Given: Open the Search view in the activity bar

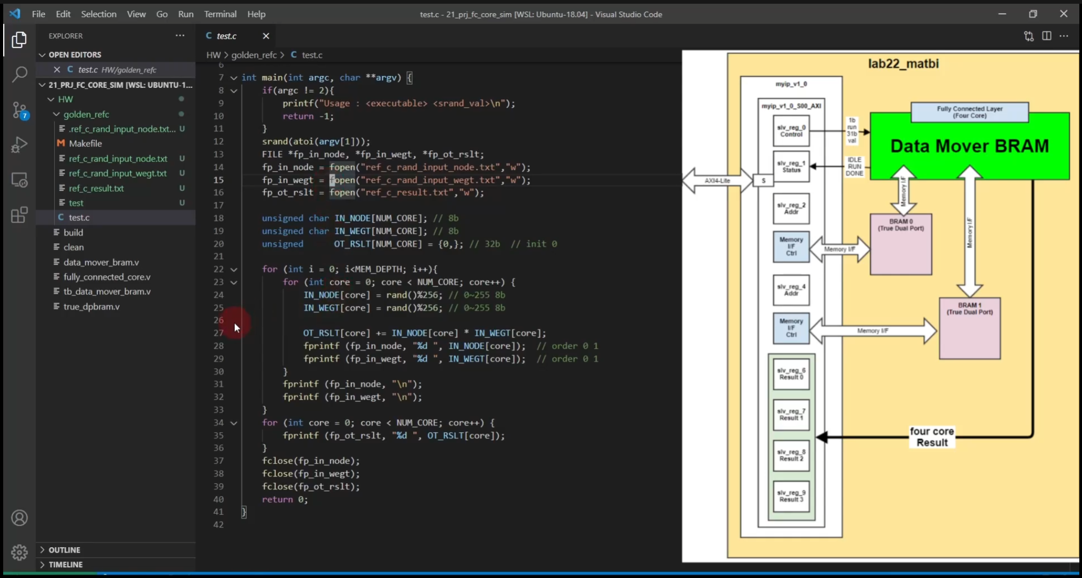Looking at the screenshot, I should pyautogui.click(x=20, y=74).
